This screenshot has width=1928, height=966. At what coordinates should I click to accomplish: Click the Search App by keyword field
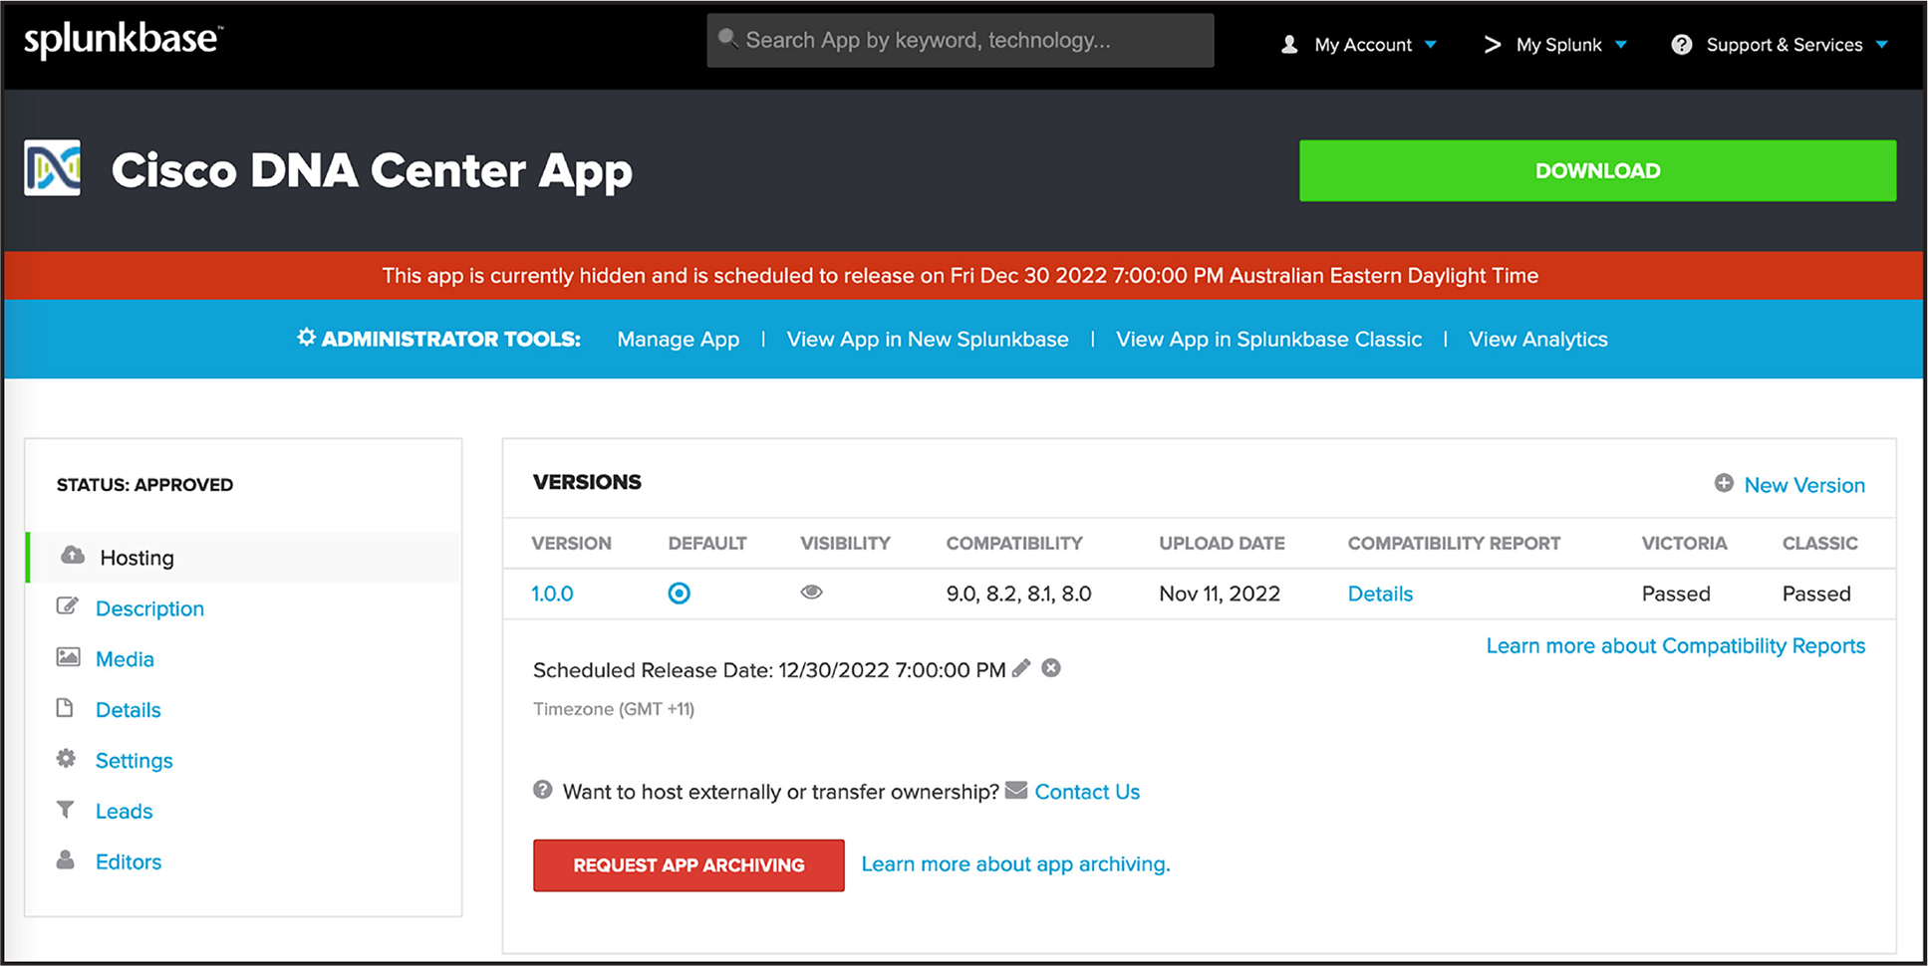(x=961, y=41)
